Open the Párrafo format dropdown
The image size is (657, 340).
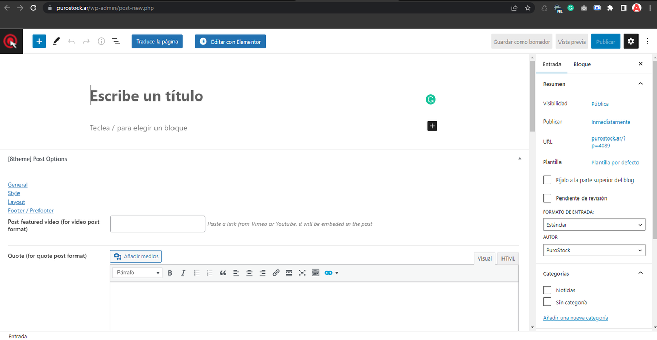pyautogui.click(x=137, y=273)
